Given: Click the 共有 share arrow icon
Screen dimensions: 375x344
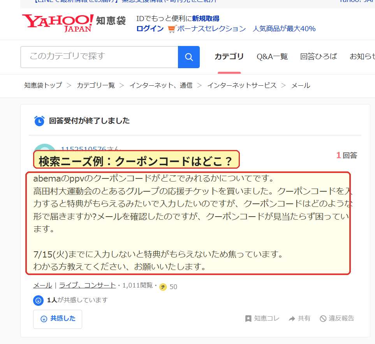Looking at the screenshot, I should [292, 319].
